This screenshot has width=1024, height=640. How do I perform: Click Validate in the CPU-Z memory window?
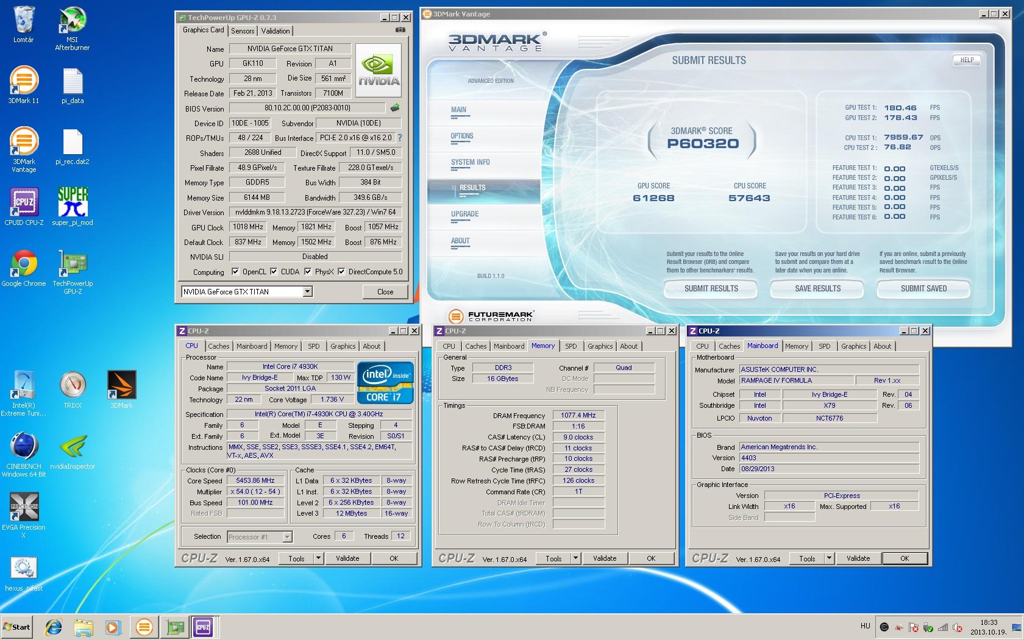(x=605, y=558)
